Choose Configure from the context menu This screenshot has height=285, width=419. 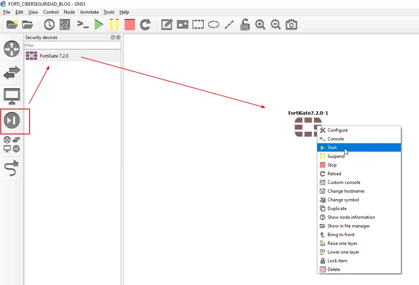(x=359, y=130)
